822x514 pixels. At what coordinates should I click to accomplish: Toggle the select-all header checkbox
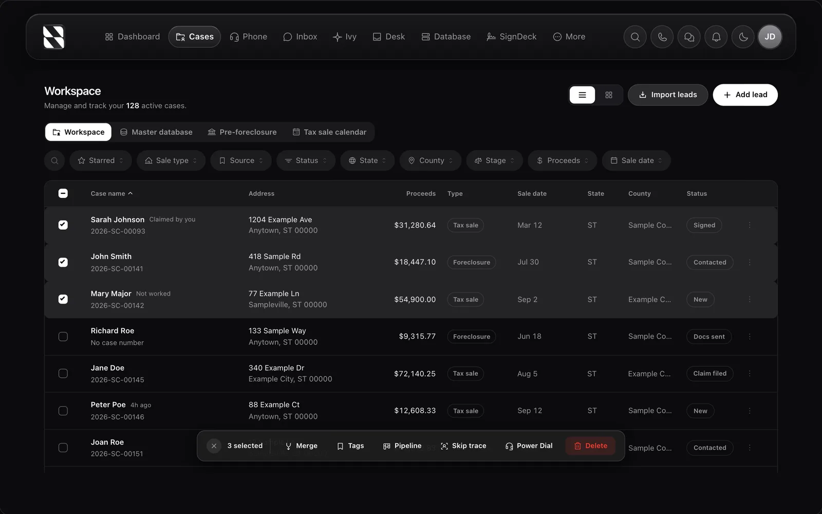pos(63,193)
